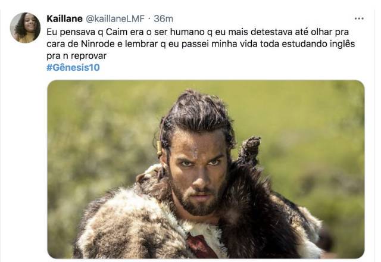The image size is (381, 262).
Task: Click the display name Kaillane
Action: pos(65,18)
